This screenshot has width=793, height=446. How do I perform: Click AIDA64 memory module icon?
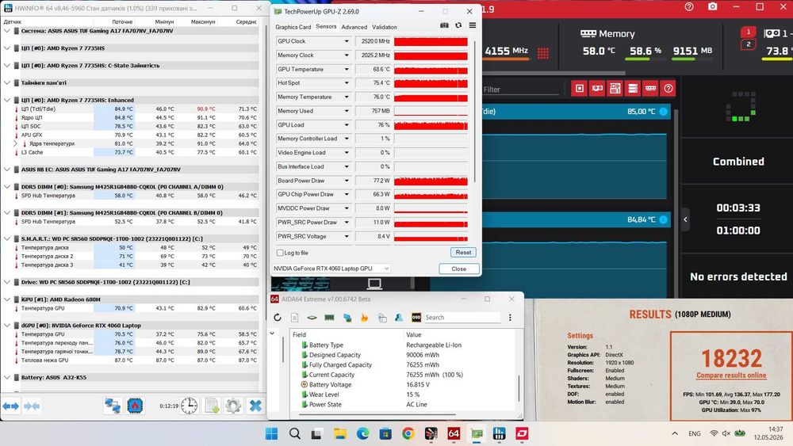tap(329, 317)
